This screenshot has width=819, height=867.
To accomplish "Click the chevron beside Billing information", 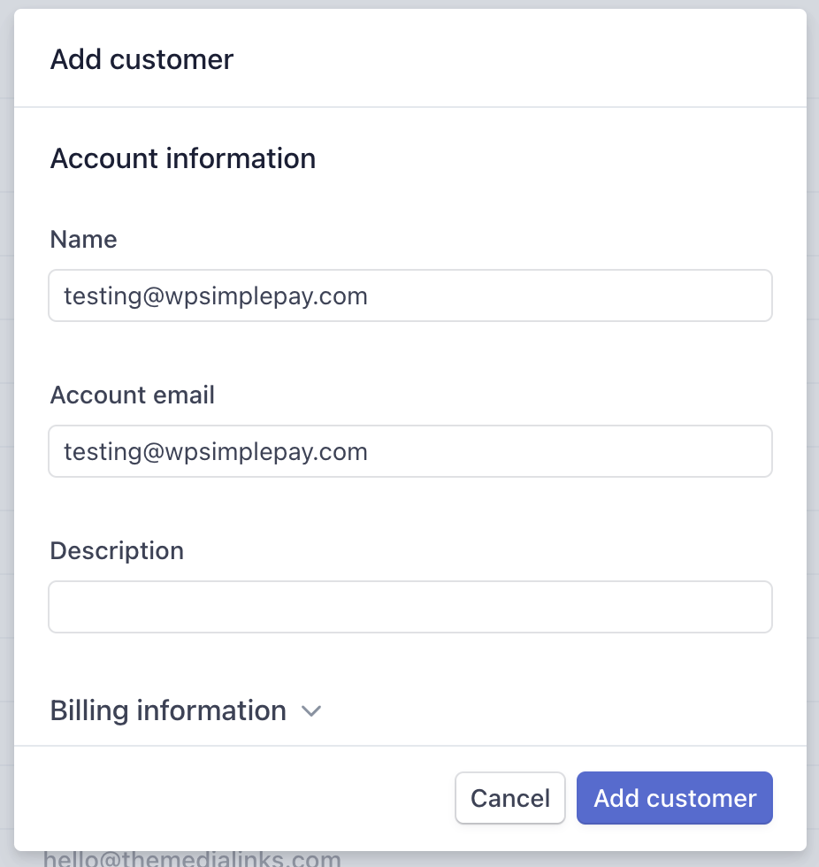I will click(310, 711).
